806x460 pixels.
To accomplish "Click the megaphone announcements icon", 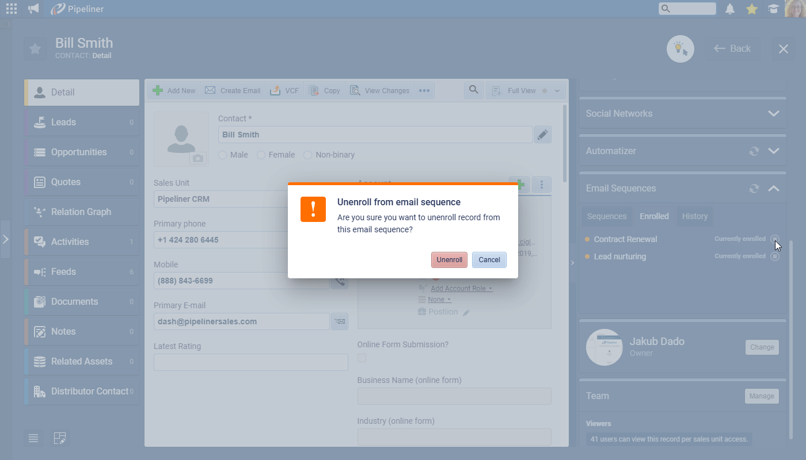I will (33, 9).
